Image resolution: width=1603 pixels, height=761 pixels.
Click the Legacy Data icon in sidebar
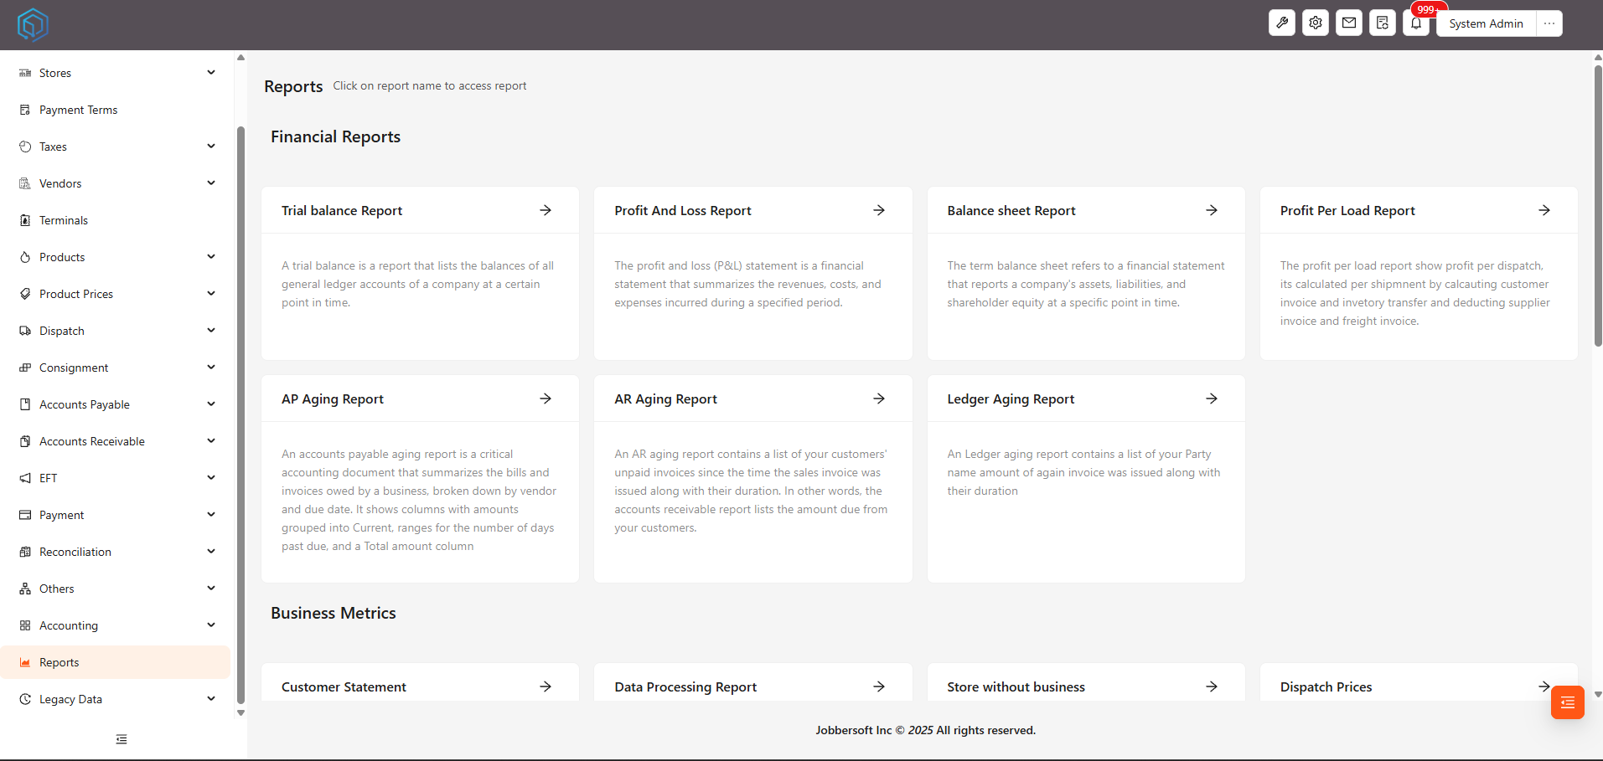tap(25, 699)
